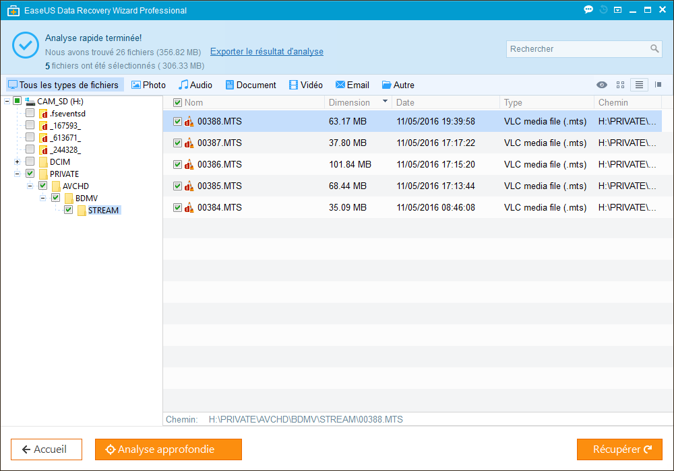Open the feedback chat bubble icon
Viewport: 674px width, 471px height.
click(x=588, y=10)
